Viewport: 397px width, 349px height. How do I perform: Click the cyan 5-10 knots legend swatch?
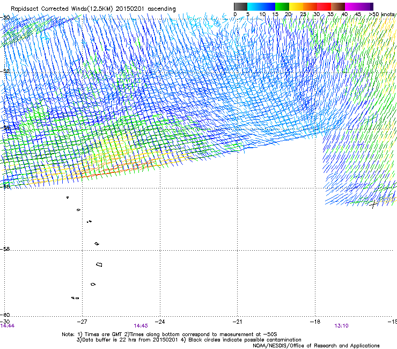click(x=254, y=6)
